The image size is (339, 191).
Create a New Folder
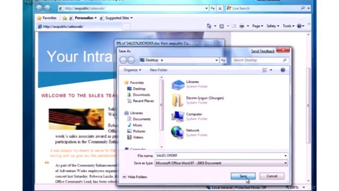click(158, 70)
